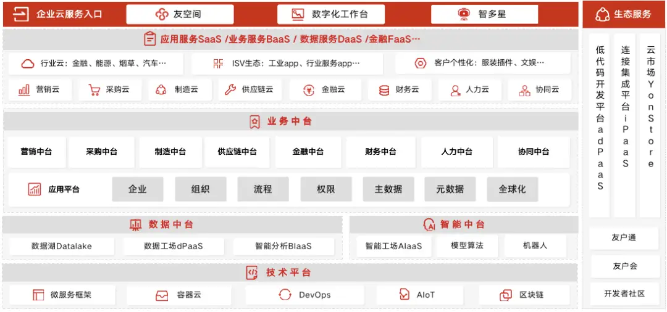Click the AIoT document icon
The height and width of the screenshot is (312, 667).
404,295
